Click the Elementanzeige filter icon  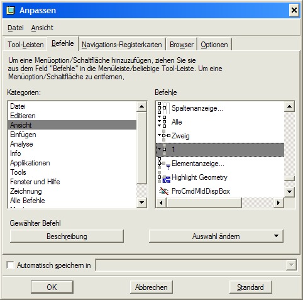(163, 164)
